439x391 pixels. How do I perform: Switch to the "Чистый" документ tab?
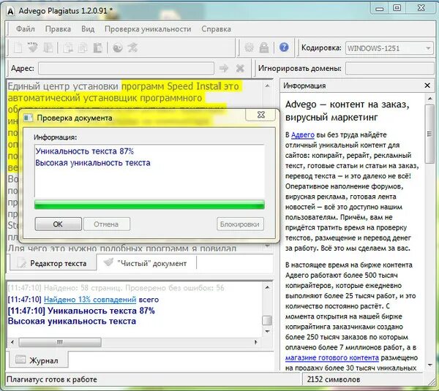146,263
